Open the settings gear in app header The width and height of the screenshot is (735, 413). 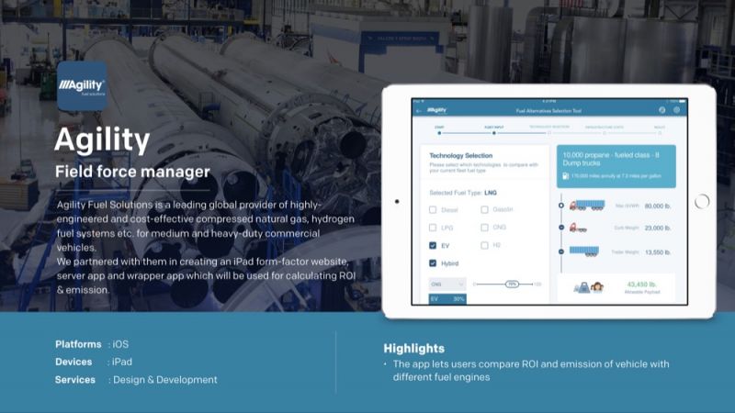click(x=676, y=110)
